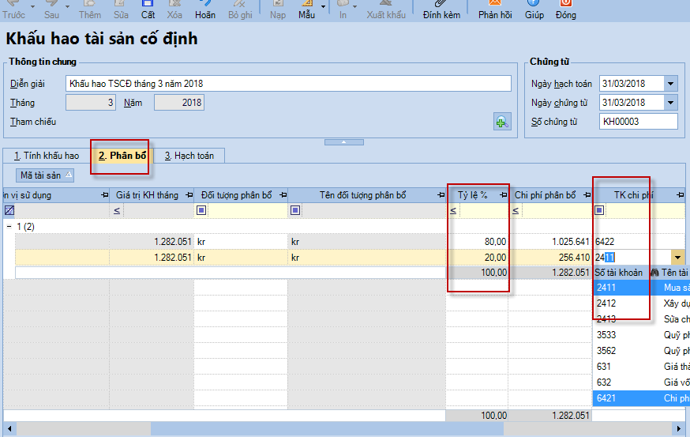Open Giúp help

[x=534, y=10]
